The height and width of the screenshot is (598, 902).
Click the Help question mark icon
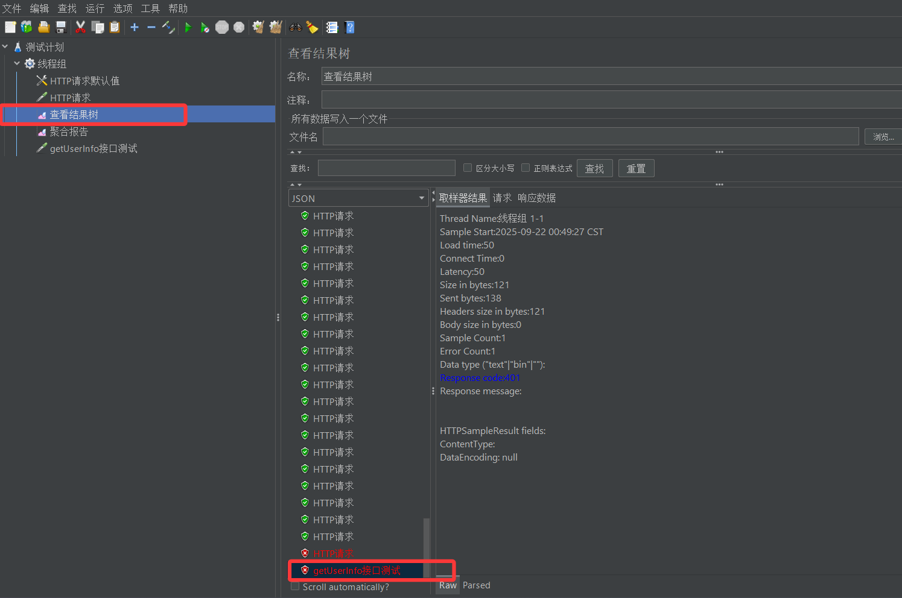[349, 27]
